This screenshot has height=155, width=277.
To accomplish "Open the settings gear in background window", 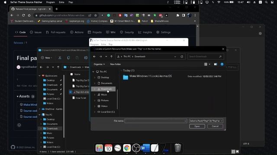I will click(x=260, y=34).
